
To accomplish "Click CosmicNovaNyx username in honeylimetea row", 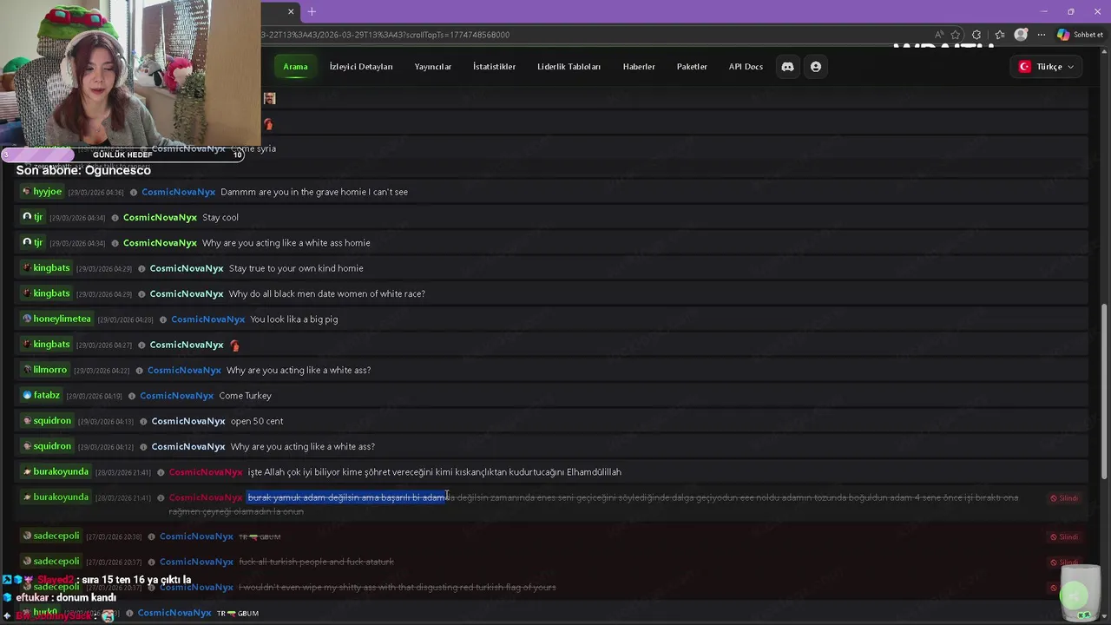I will point(207,319).
